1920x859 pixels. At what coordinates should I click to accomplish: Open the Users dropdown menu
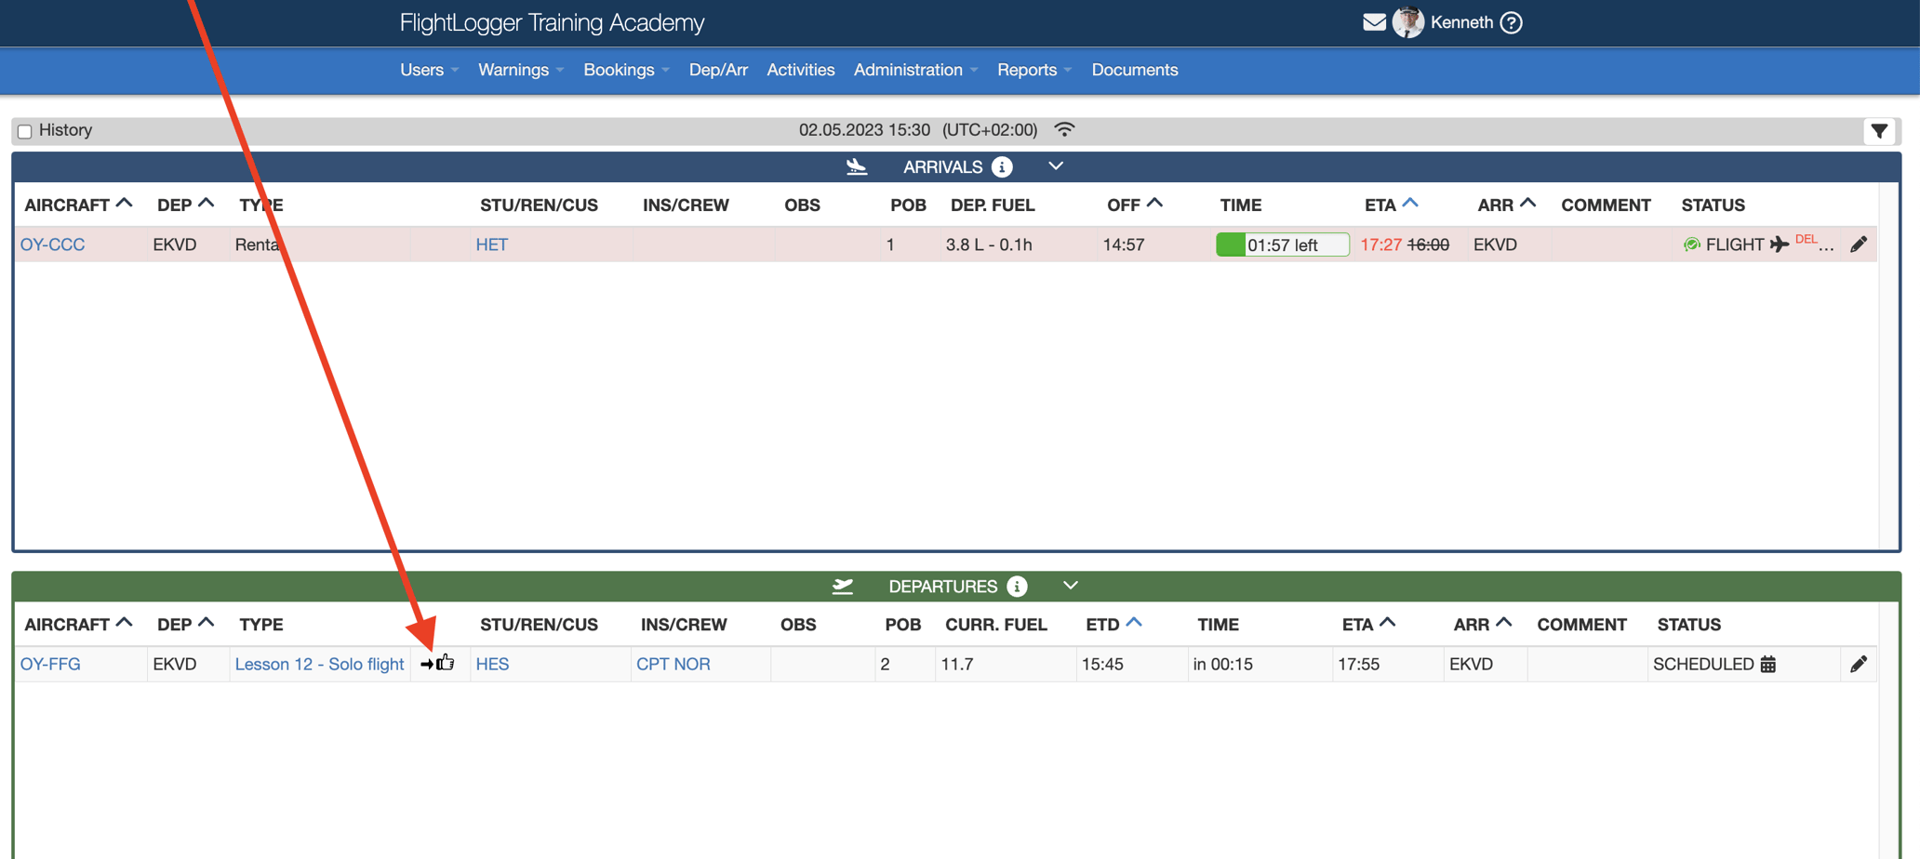[x=429, y=70]
